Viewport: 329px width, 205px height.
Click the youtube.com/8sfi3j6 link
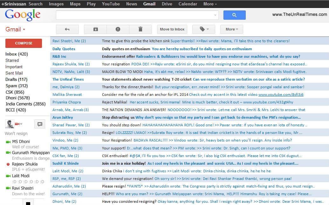(x=281, y=95)
